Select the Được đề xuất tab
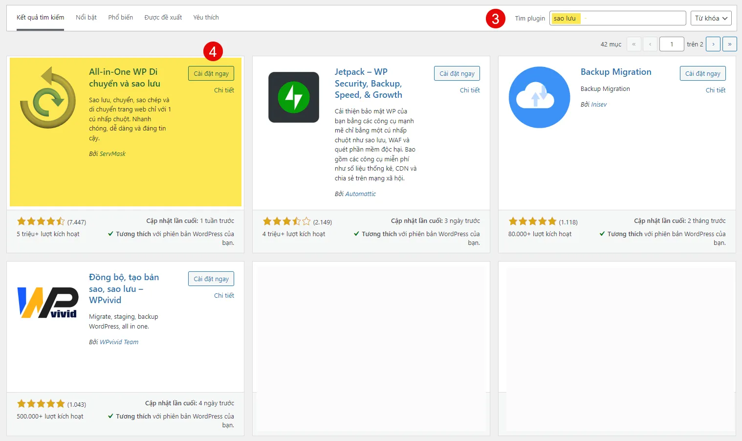 (163, 18)
